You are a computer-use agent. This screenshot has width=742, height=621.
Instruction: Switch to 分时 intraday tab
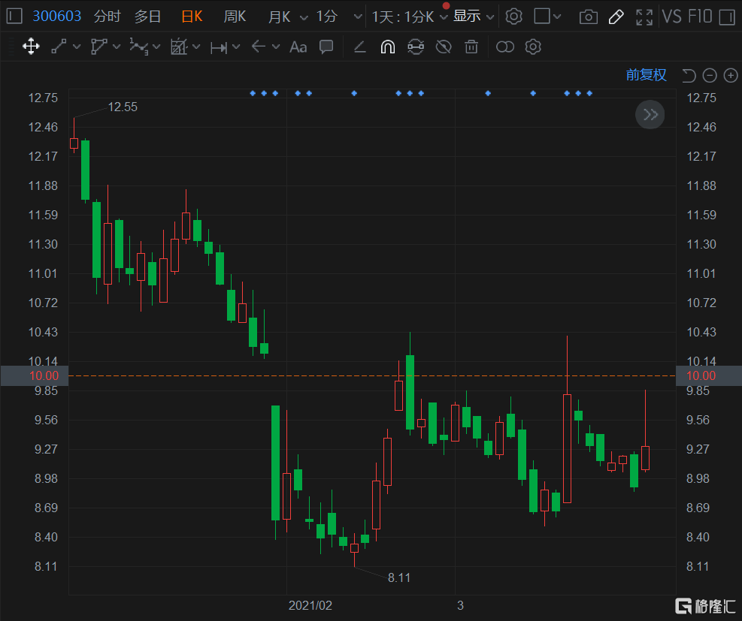click(108, 17)
